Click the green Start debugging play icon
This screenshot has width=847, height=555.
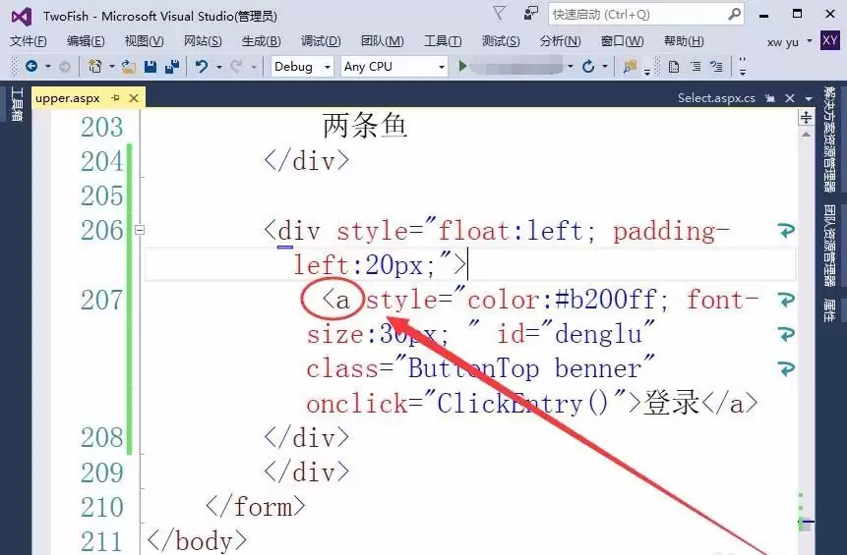tap(462, 67)
